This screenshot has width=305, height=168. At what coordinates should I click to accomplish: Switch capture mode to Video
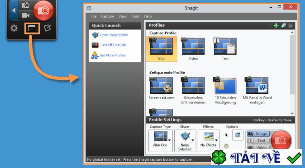pos(258,147)
